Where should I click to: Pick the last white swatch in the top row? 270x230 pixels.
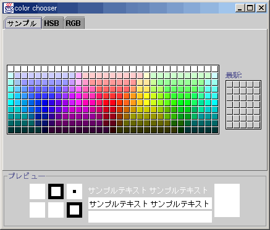click(x=214, y=68)
